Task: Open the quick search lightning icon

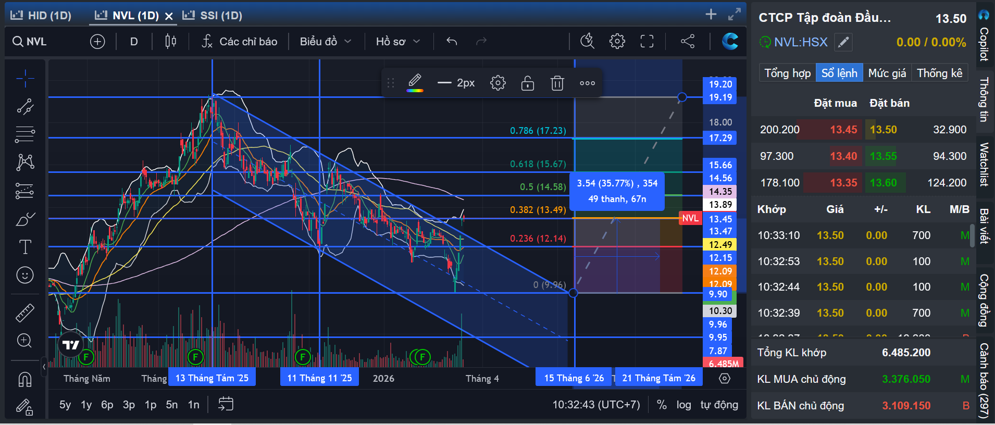Action: 588,41
